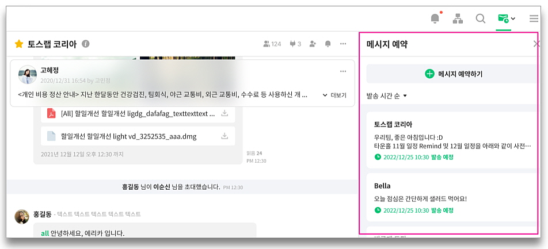Open the scheduled message envelope dropdown
548x249 pixels.
click(x=505, y=18)
